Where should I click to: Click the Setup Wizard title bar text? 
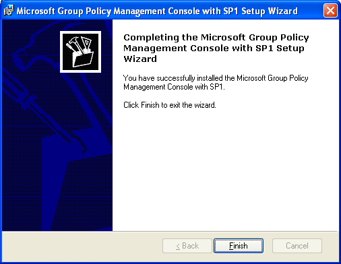click(157, 11)
